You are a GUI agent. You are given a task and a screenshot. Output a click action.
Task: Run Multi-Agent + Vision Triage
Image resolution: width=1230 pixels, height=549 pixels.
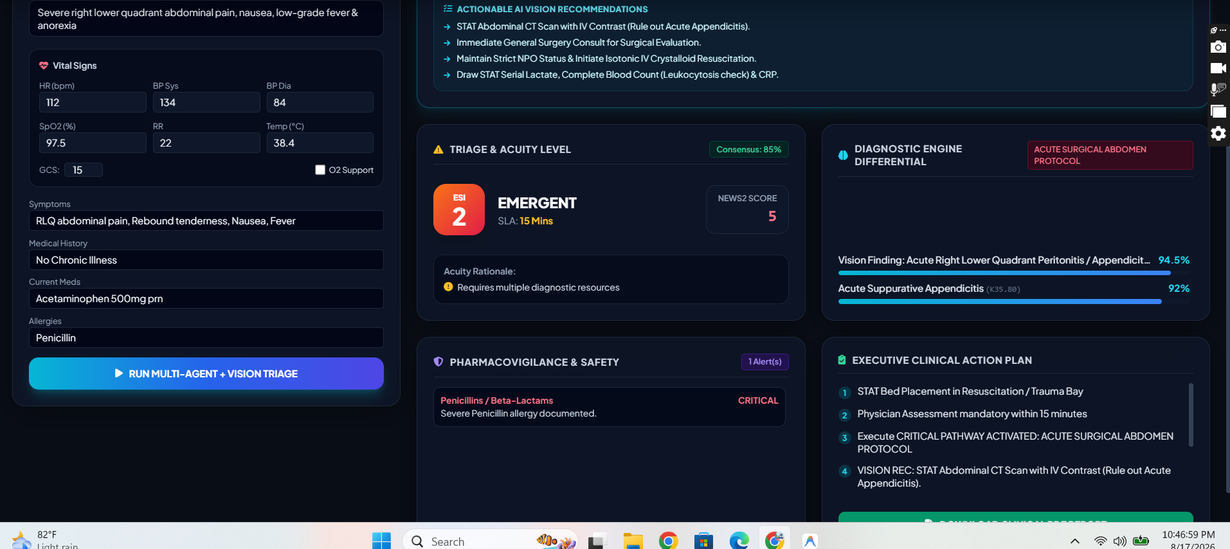206,373
